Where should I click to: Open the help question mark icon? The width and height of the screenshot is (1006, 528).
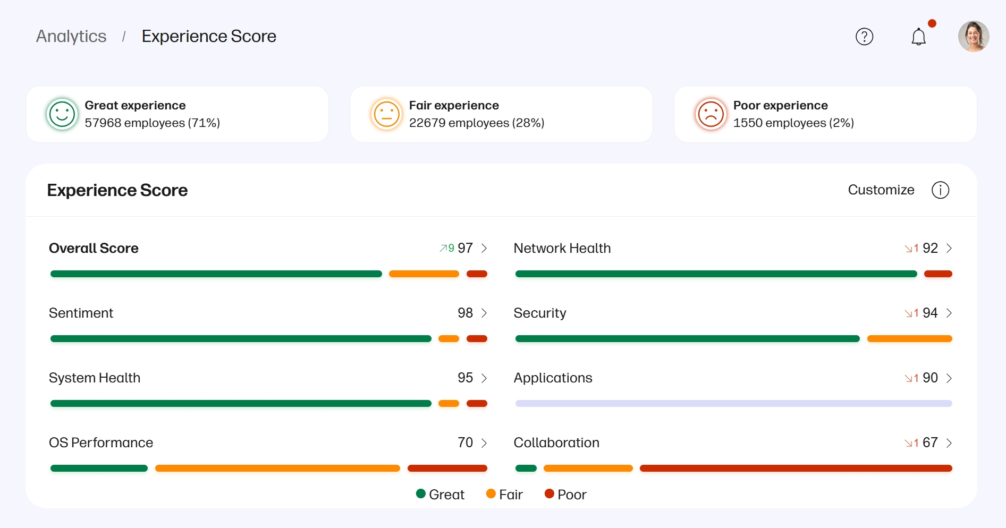pos(864,36)
